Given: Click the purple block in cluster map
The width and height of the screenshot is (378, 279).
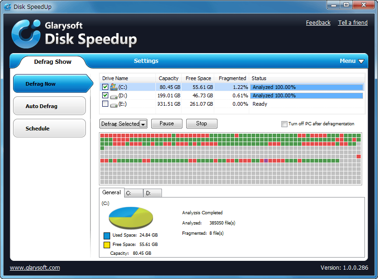Looking at the screenshot, I should (266, 160).
